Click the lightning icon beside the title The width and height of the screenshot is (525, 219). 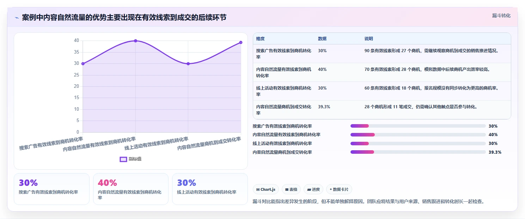coord(17,18)
